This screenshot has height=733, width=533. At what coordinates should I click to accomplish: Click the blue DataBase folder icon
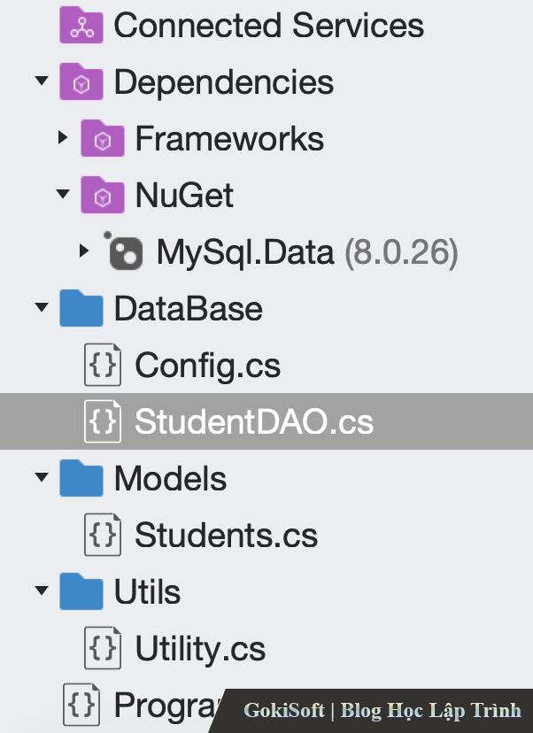point(81,309)
